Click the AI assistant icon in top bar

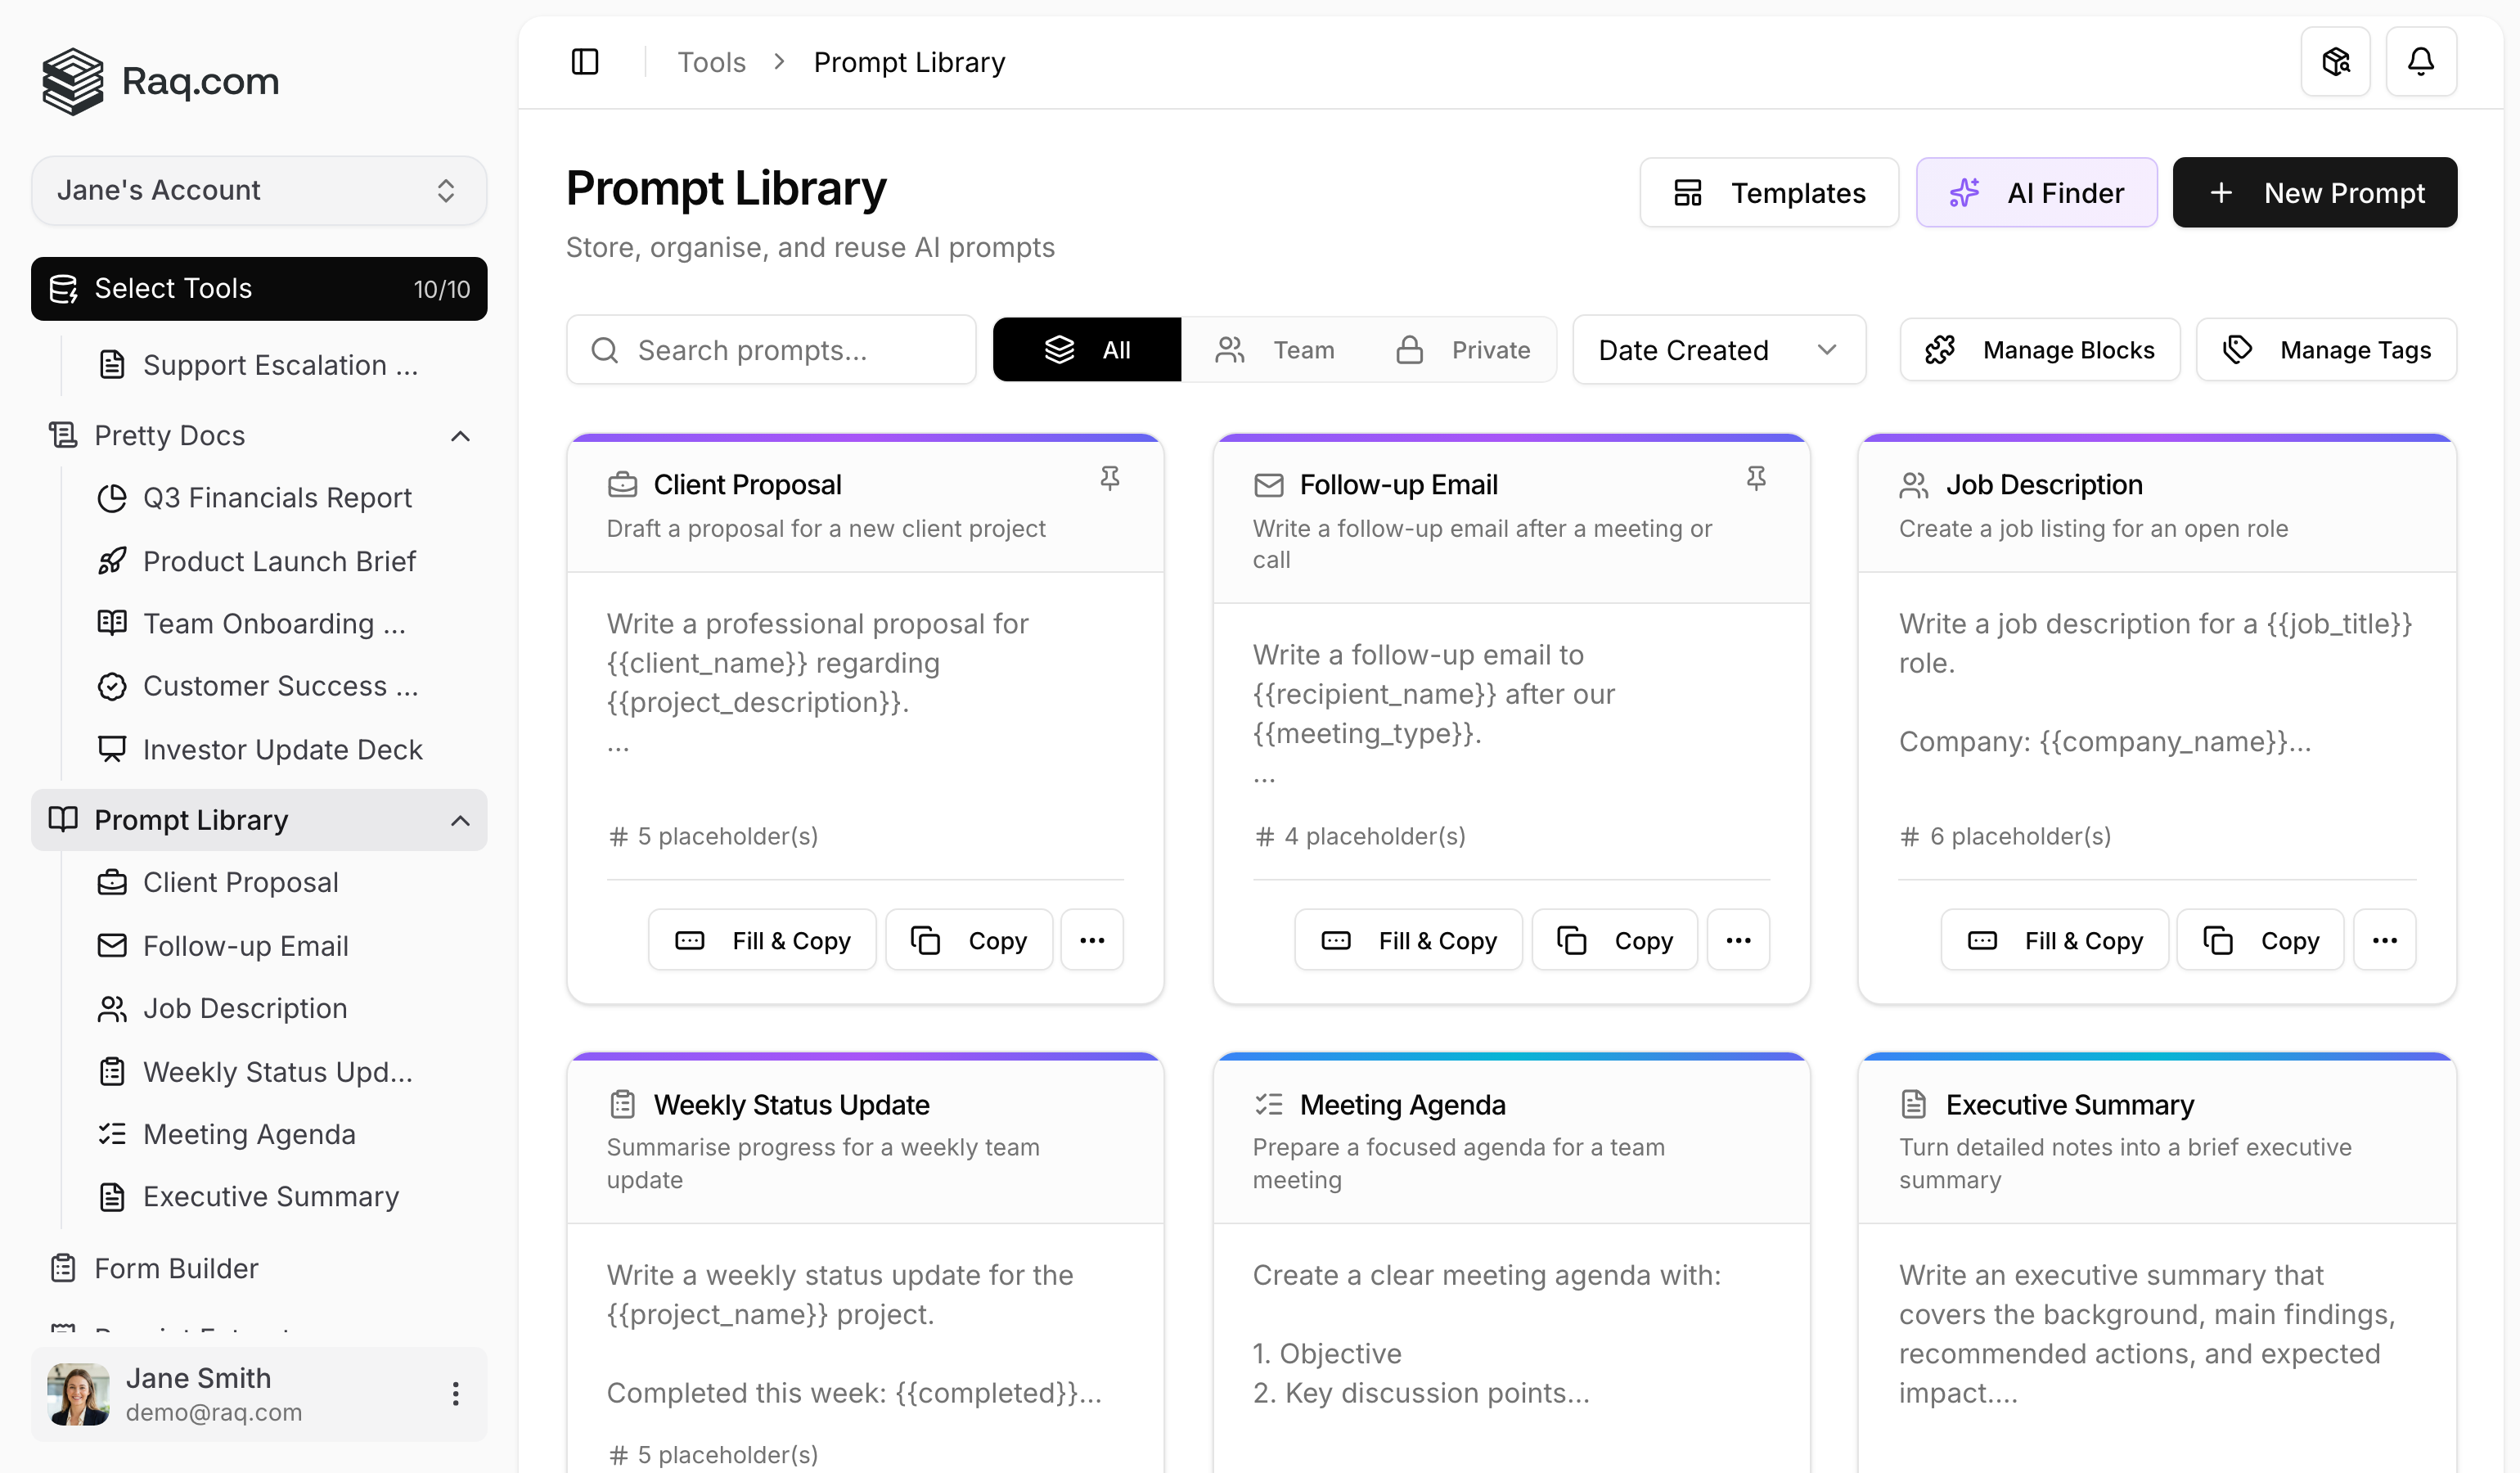(x=2336, y=61)
